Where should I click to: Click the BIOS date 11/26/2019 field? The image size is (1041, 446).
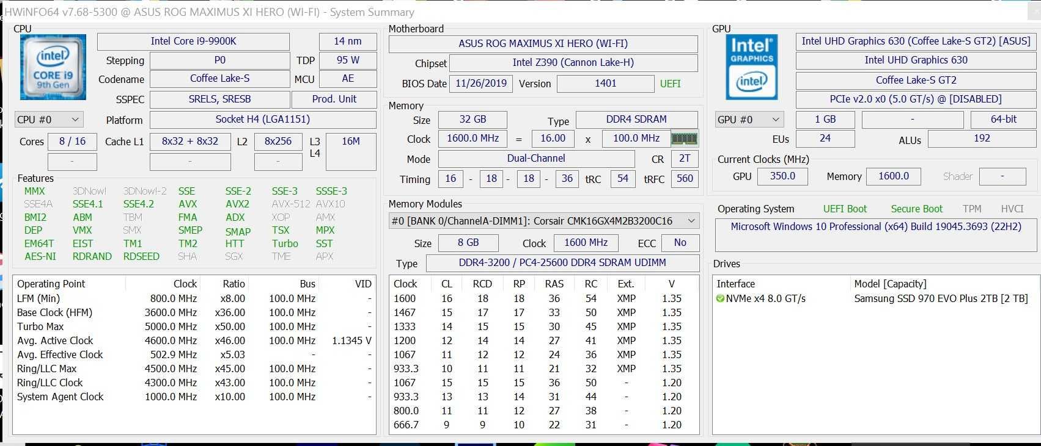pos(481,84)
